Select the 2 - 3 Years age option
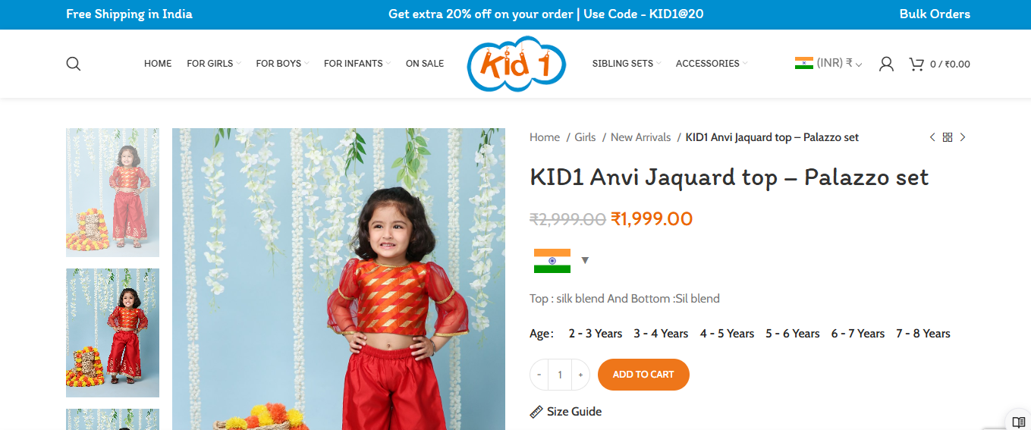1031x430 pixels. pyautogui.click(x=596, y=334)
